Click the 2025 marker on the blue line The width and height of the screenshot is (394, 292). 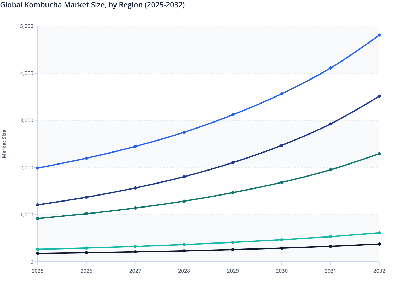(x=38, y=168)
